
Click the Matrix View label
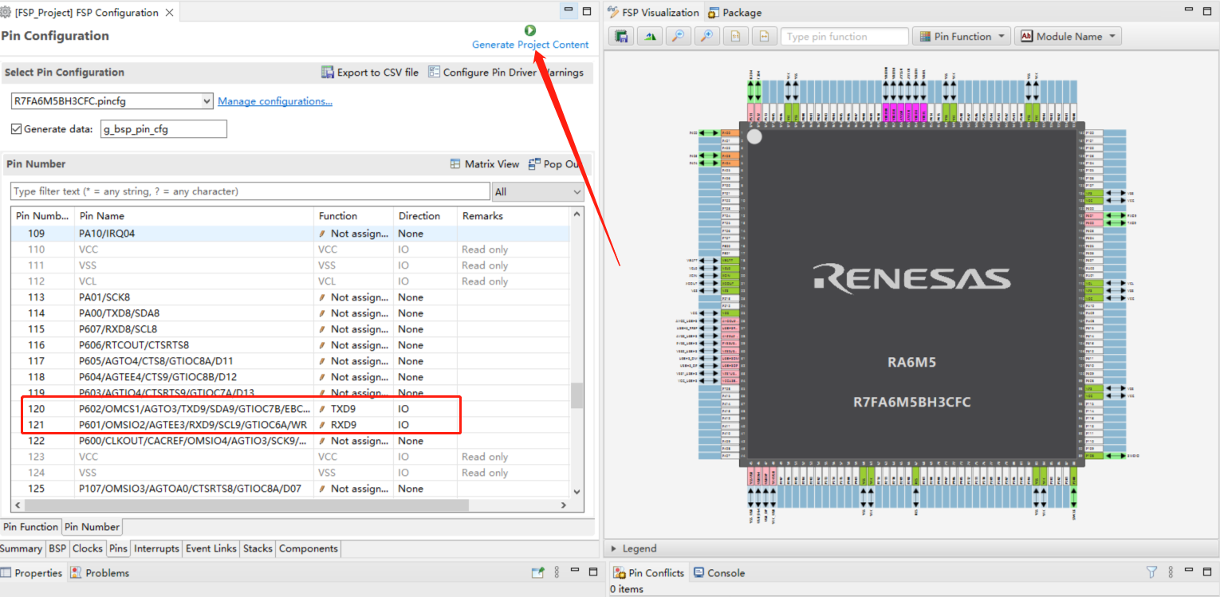[492, 163]
